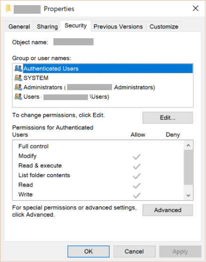Viewport: 206px width, 262px height.
Task: Click the permissions list scroll down arrow
Action: click(x=188, y=195)
